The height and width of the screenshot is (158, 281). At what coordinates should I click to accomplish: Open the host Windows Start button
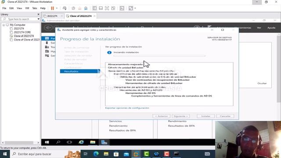coord(5,154)
